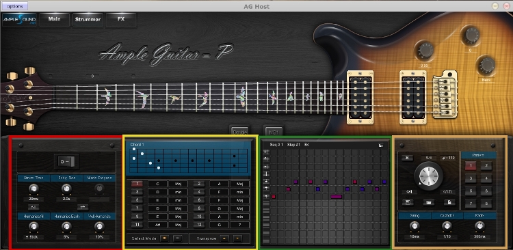Toggle the strummer power rocker switch
The width and height of the screenshot is (513, 250).
tap(66, 161)
